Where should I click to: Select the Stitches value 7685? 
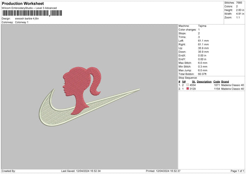point(239,3)
